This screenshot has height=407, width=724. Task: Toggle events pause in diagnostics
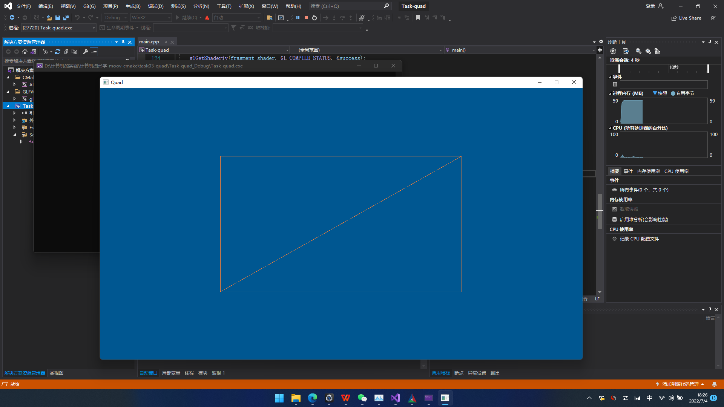[615, 84]
